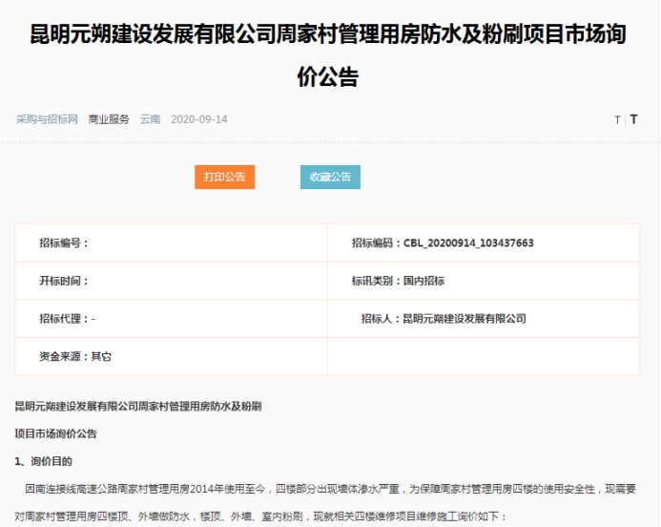Click the publish date 2020-09-14
This screenshot has height=527, width=661.
point(199,119)
